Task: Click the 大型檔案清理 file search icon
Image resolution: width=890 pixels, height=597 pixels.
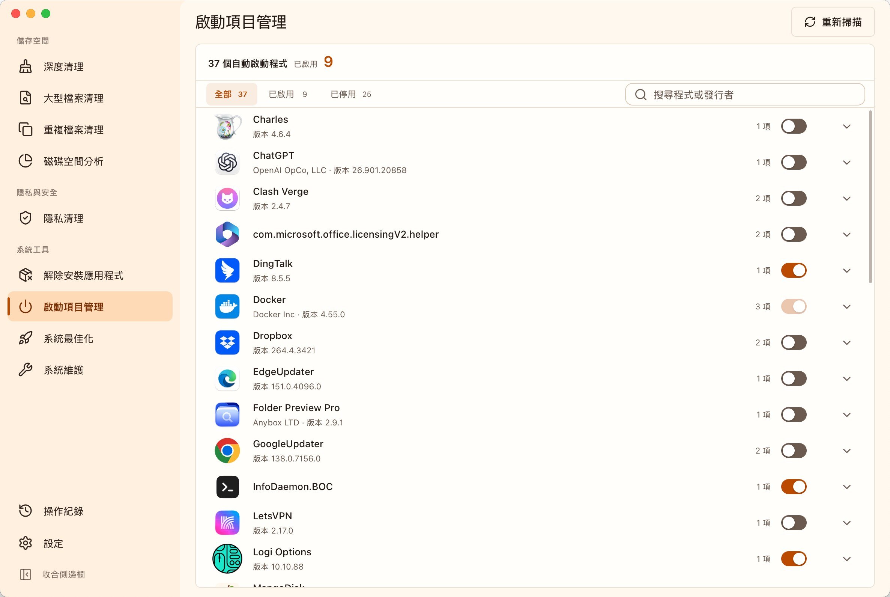Action: 26,98
